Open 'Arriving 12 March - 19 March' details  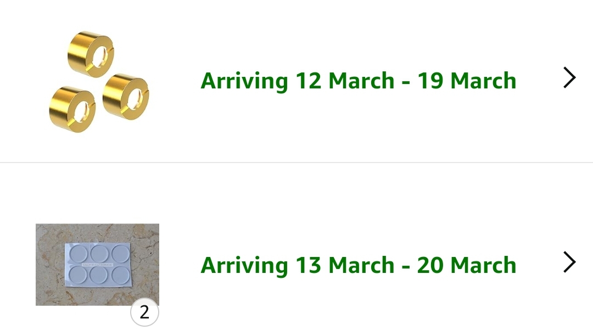358,81
